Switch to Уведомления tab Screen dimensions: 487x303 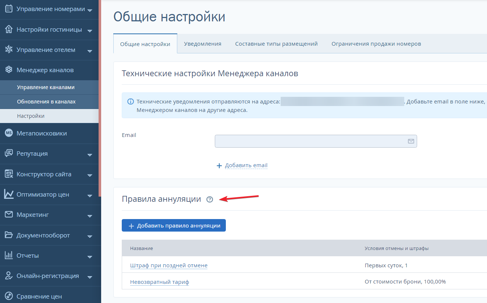point(203,44)
